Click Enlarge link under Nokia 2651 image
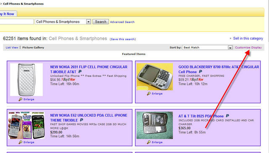The width and height of the screenshot is (269, 153). (x=29, y=99)
